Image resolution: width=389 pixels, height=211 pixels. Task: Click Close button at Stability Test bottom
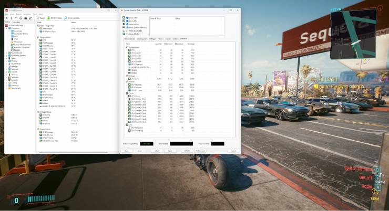(234, 151)
